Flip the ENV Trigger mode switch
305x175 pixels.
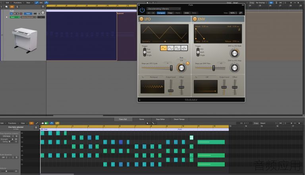(198, 52)
